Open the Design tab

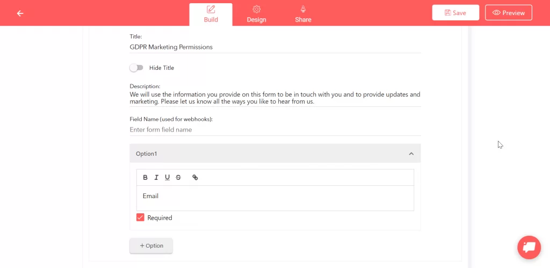(256, 14)
